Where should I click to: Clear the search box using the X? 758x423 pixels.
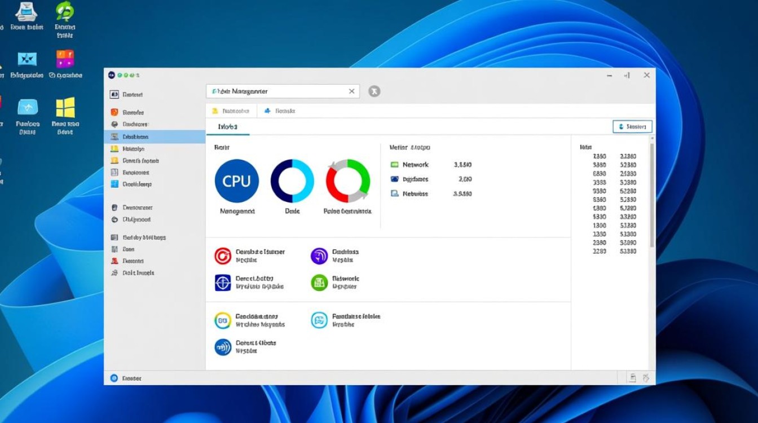[x=352, y=91]
